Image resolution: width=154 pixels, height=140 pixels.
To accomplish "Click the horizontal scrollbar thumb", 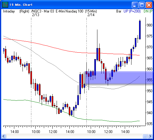I will pyautogui.click(x=145, y=136).
